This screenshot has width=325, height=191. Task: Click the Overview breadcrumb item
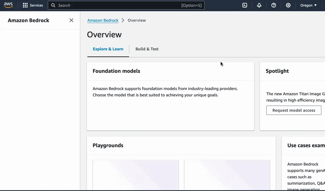137,20
